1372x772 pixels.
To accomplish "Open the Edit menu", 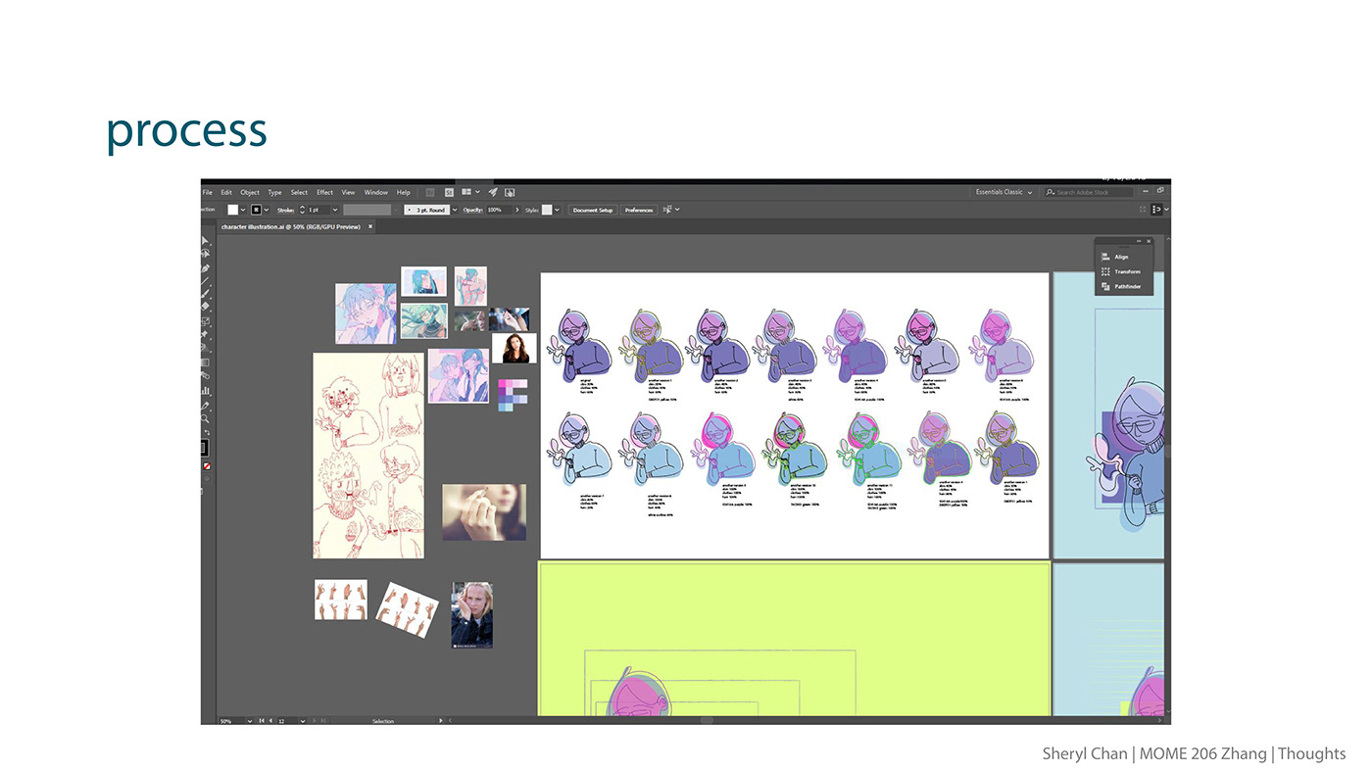I will [x=226, y=192].
